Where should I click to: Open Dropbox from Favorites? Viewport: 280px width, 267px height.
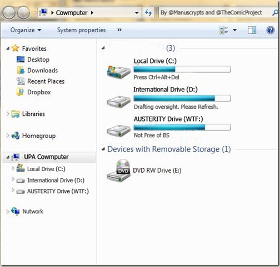click(x=39, y=92)
